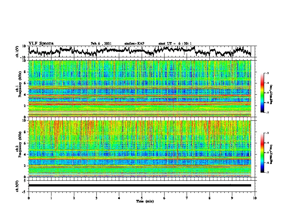
Task: Click the "-7" label on ch.2 color bar
Action: [x=267, y=173]
